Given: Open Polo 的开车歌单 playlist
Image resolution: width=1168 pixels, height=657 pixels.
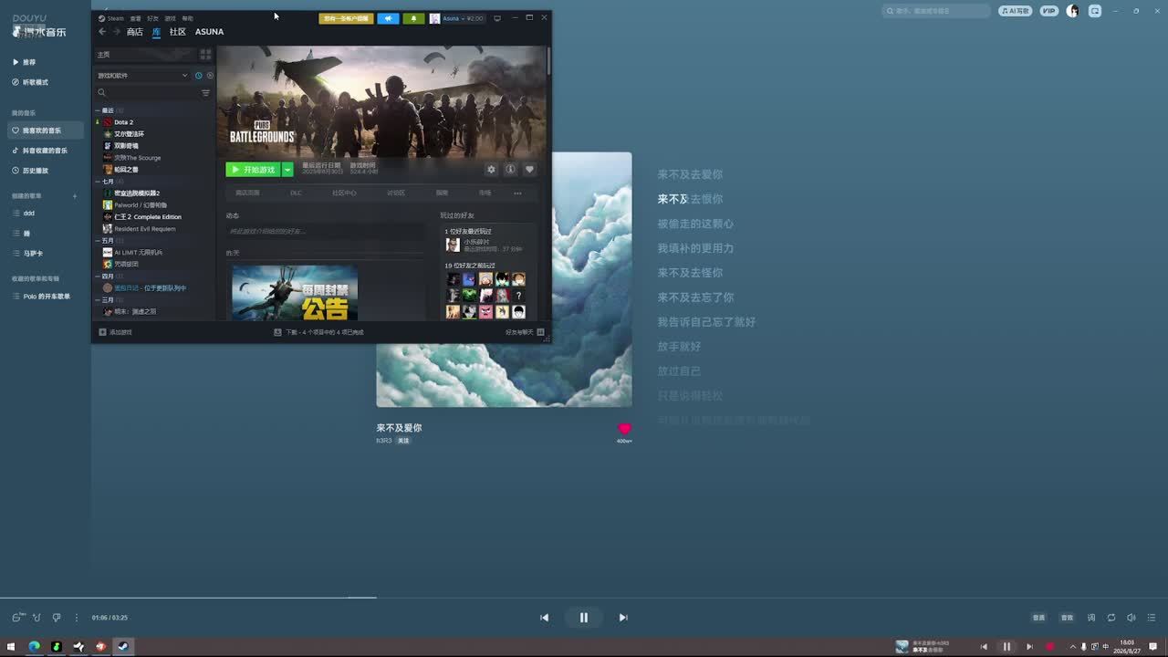Looking at the screenshot, I should [46, 297].
